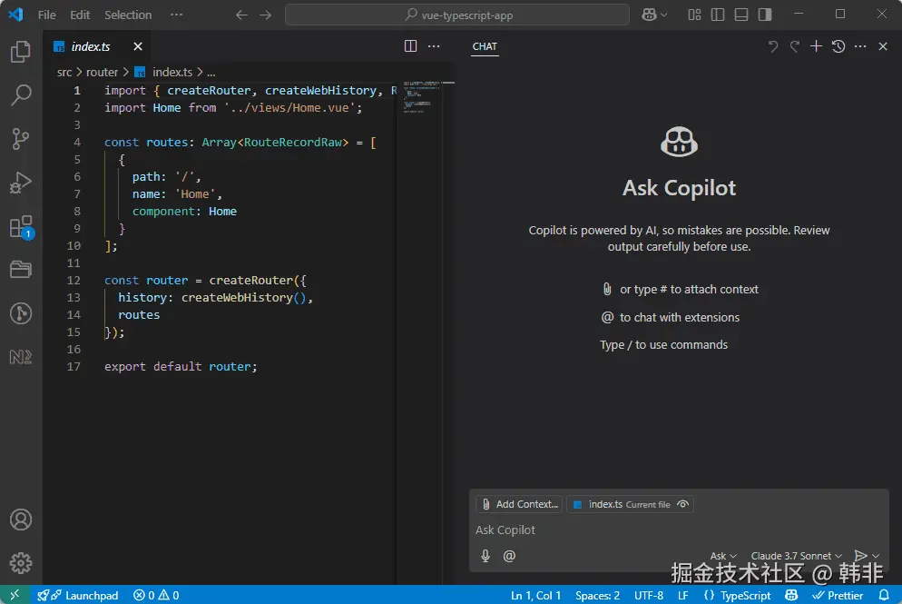The height and width of the screenshot is (604, 902).
Task: Select the index.ts editor tab
Action: pos(91,46)
